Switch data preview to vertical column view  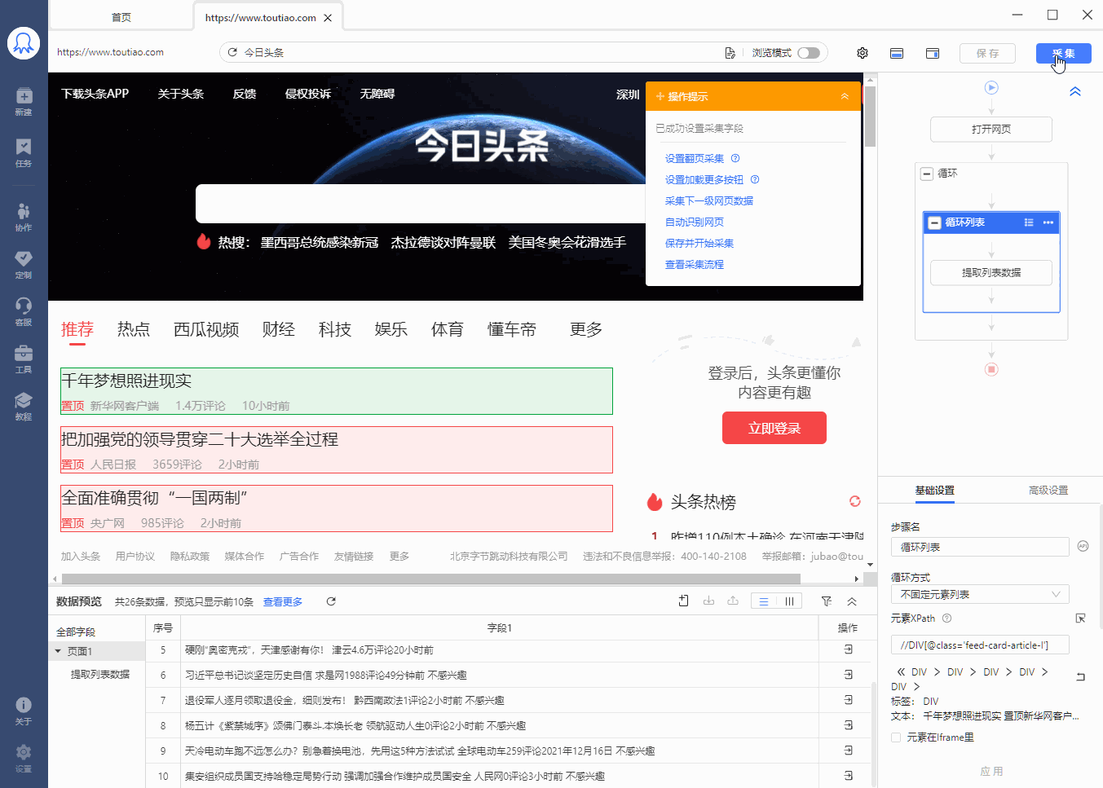(789, 601)
